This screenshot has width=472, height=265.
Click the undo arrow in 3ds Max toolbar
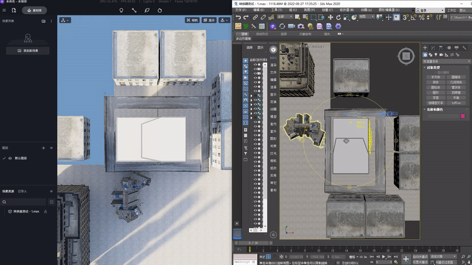point(238,18)
